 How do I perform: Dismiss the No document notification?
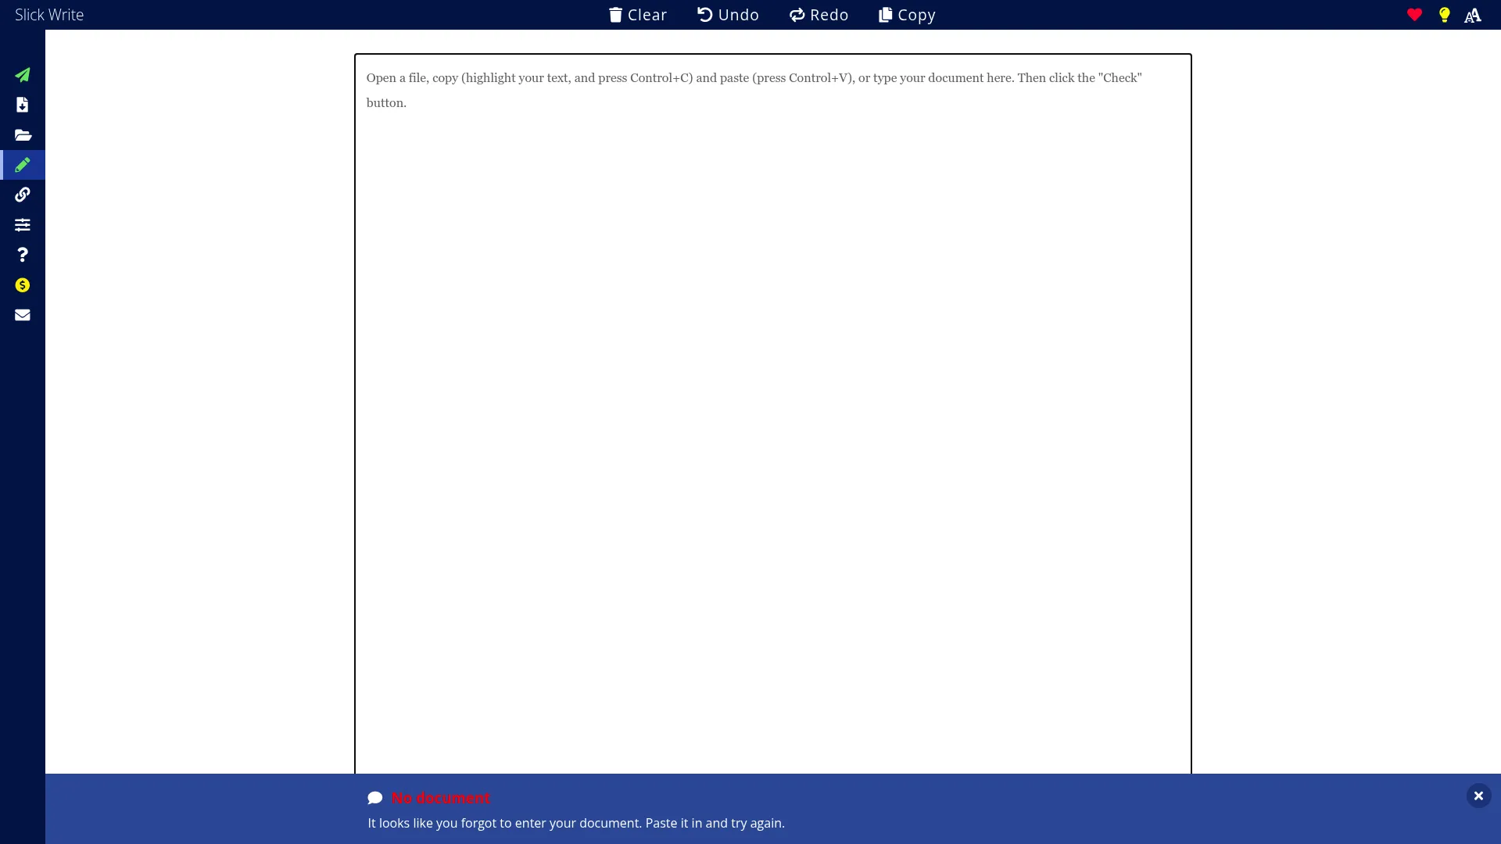1478,795
